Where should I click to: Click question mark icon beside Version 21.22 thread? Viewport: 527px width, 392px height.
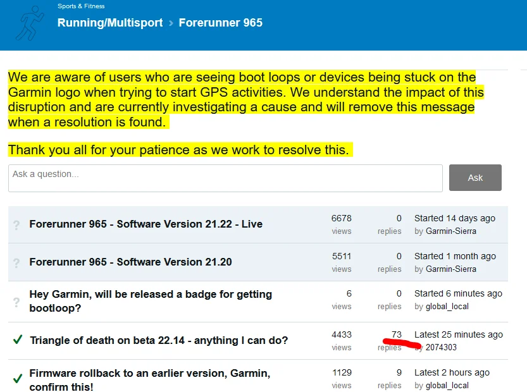click(x=16, y=224)
